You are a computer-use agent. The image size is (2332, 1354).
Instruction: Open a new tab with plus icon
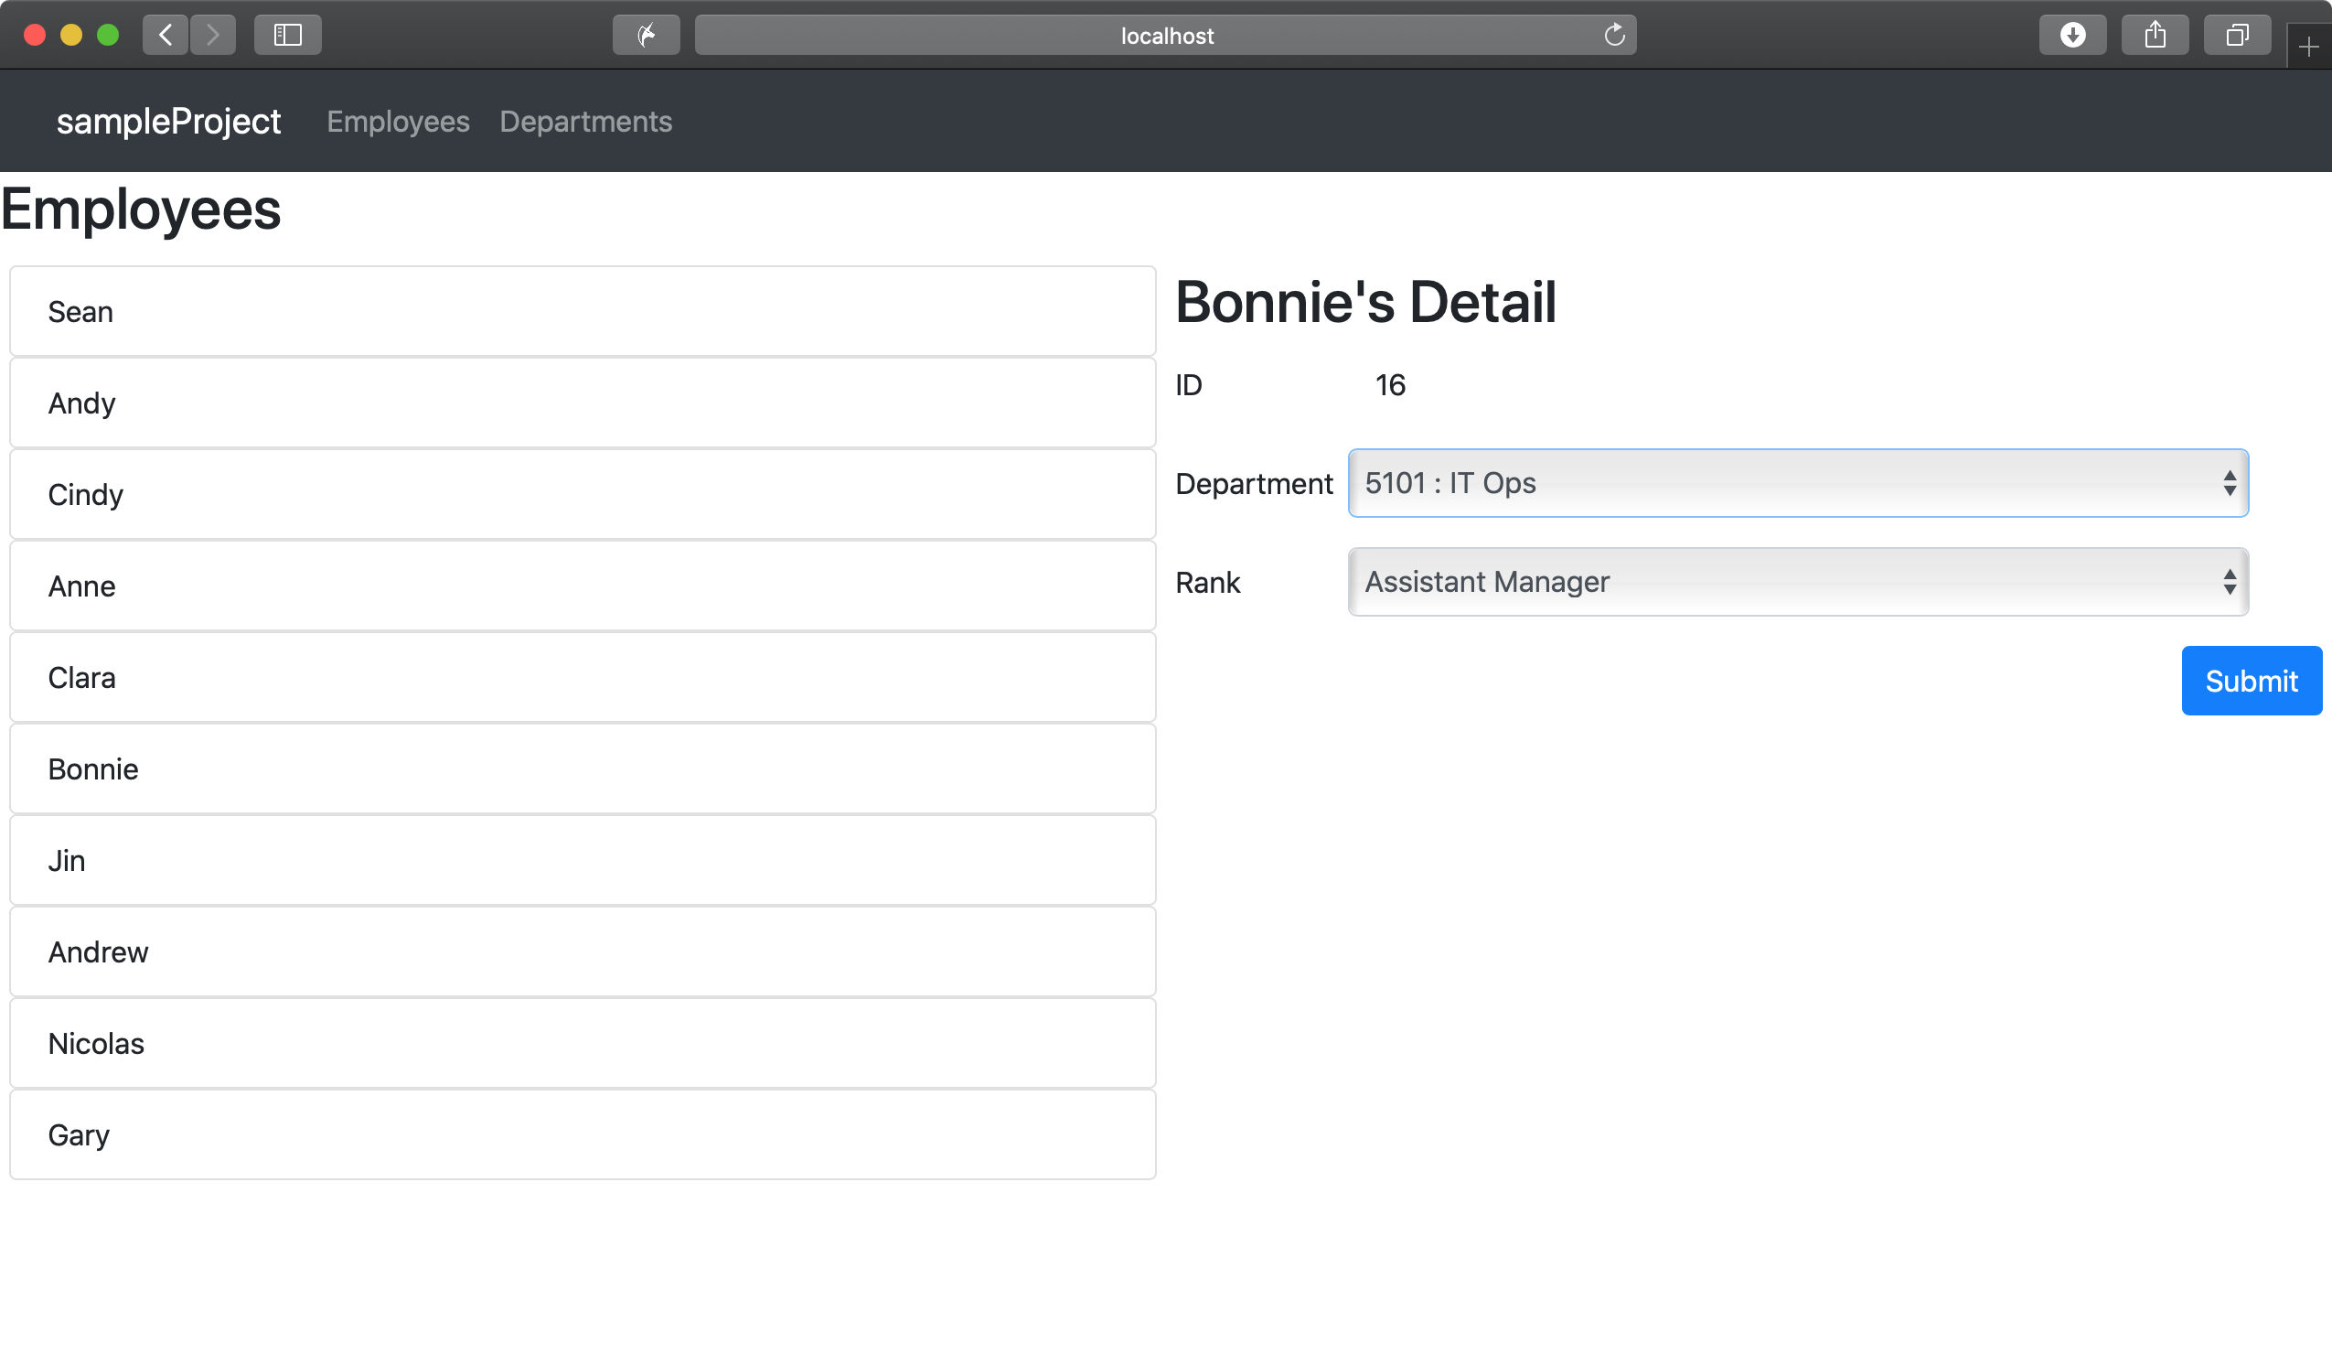[x=2308, y=48]
